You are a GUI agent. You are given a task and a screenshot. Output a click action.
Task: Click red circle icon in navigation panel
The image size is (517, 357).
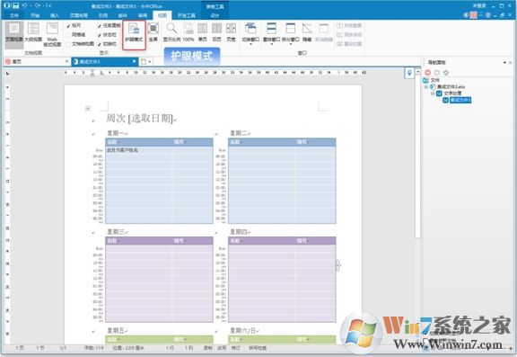427,72
